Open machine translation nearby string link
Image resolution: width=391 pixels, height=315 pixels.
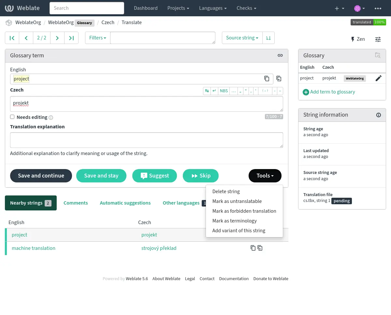tap(34, 248)
